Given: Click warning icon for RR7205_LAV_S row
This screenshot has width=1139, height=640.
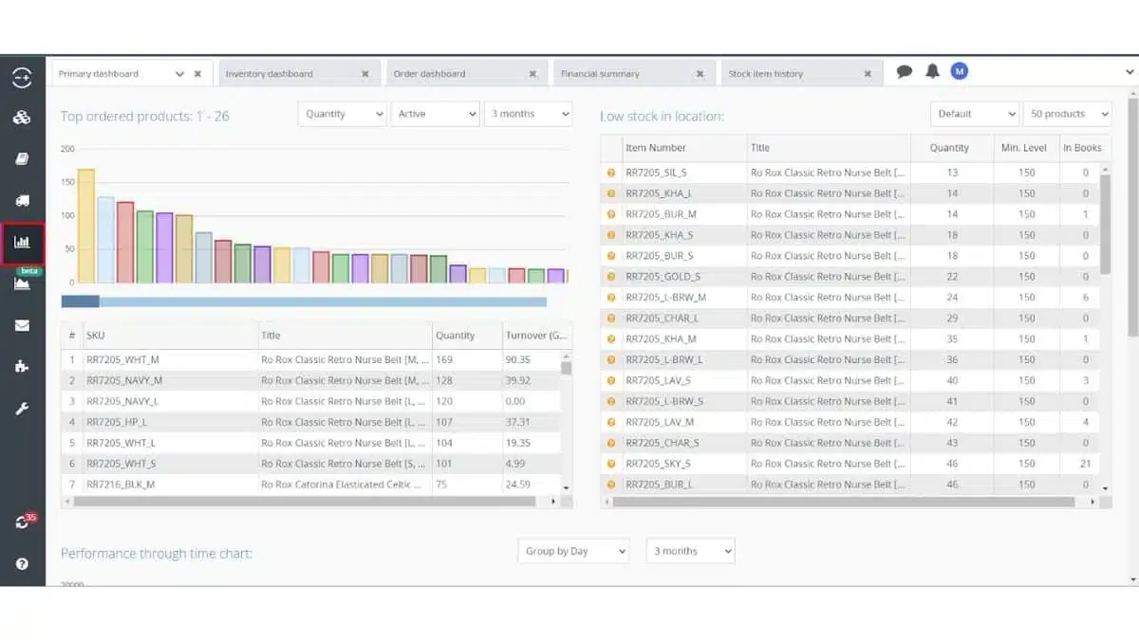Looking at the screenshot, I should [x=611, y=381].
